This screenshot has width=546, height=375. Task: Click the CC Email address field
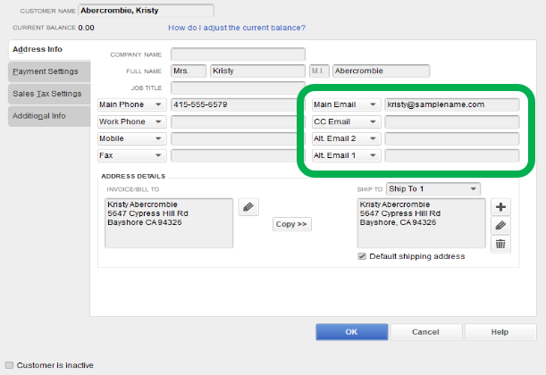tap(451, 121)
